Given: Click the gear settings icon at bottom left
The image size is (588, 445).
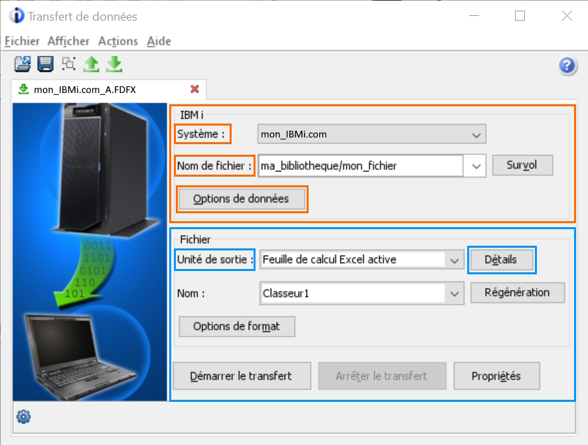Looking at the screenshot, I should pos(24,416).
